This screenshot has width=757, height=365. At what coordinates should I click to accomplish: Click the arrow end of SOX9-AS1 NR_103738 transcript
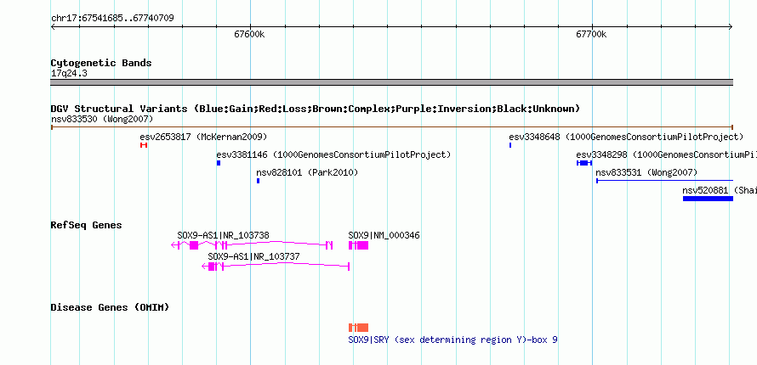point(174,245)
